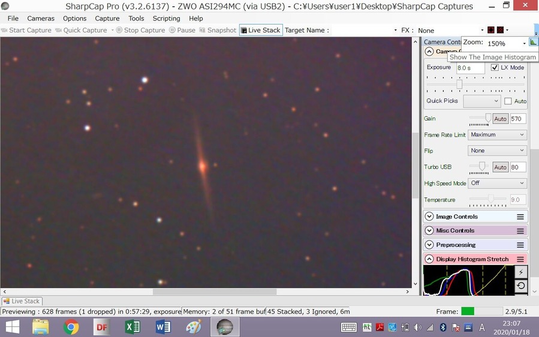Toggle the Gain Auto button
The width and height of the screenshot is (539, 337).
pos(500,119)
